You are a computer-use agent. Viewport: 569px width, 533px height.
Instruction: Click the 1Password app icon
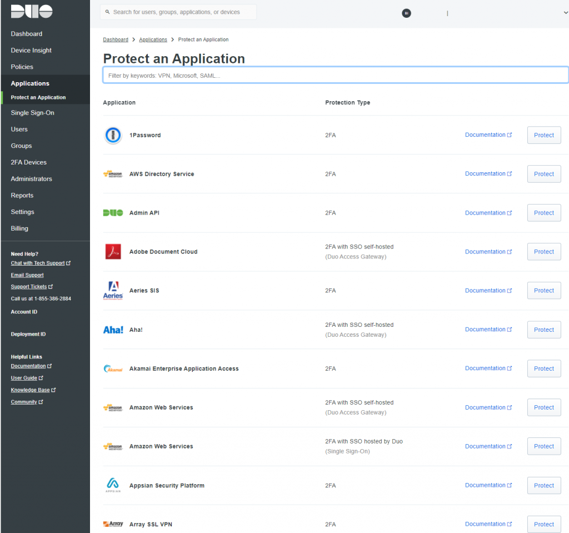113,135
